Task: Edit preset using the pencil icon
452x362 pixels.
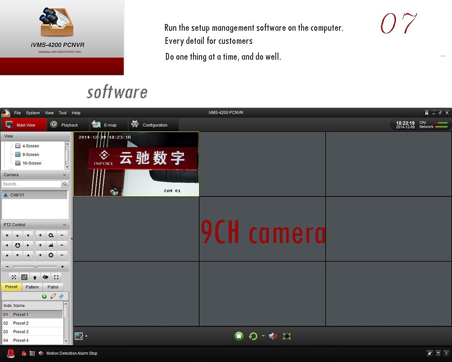Action: [x=53, y=296]
